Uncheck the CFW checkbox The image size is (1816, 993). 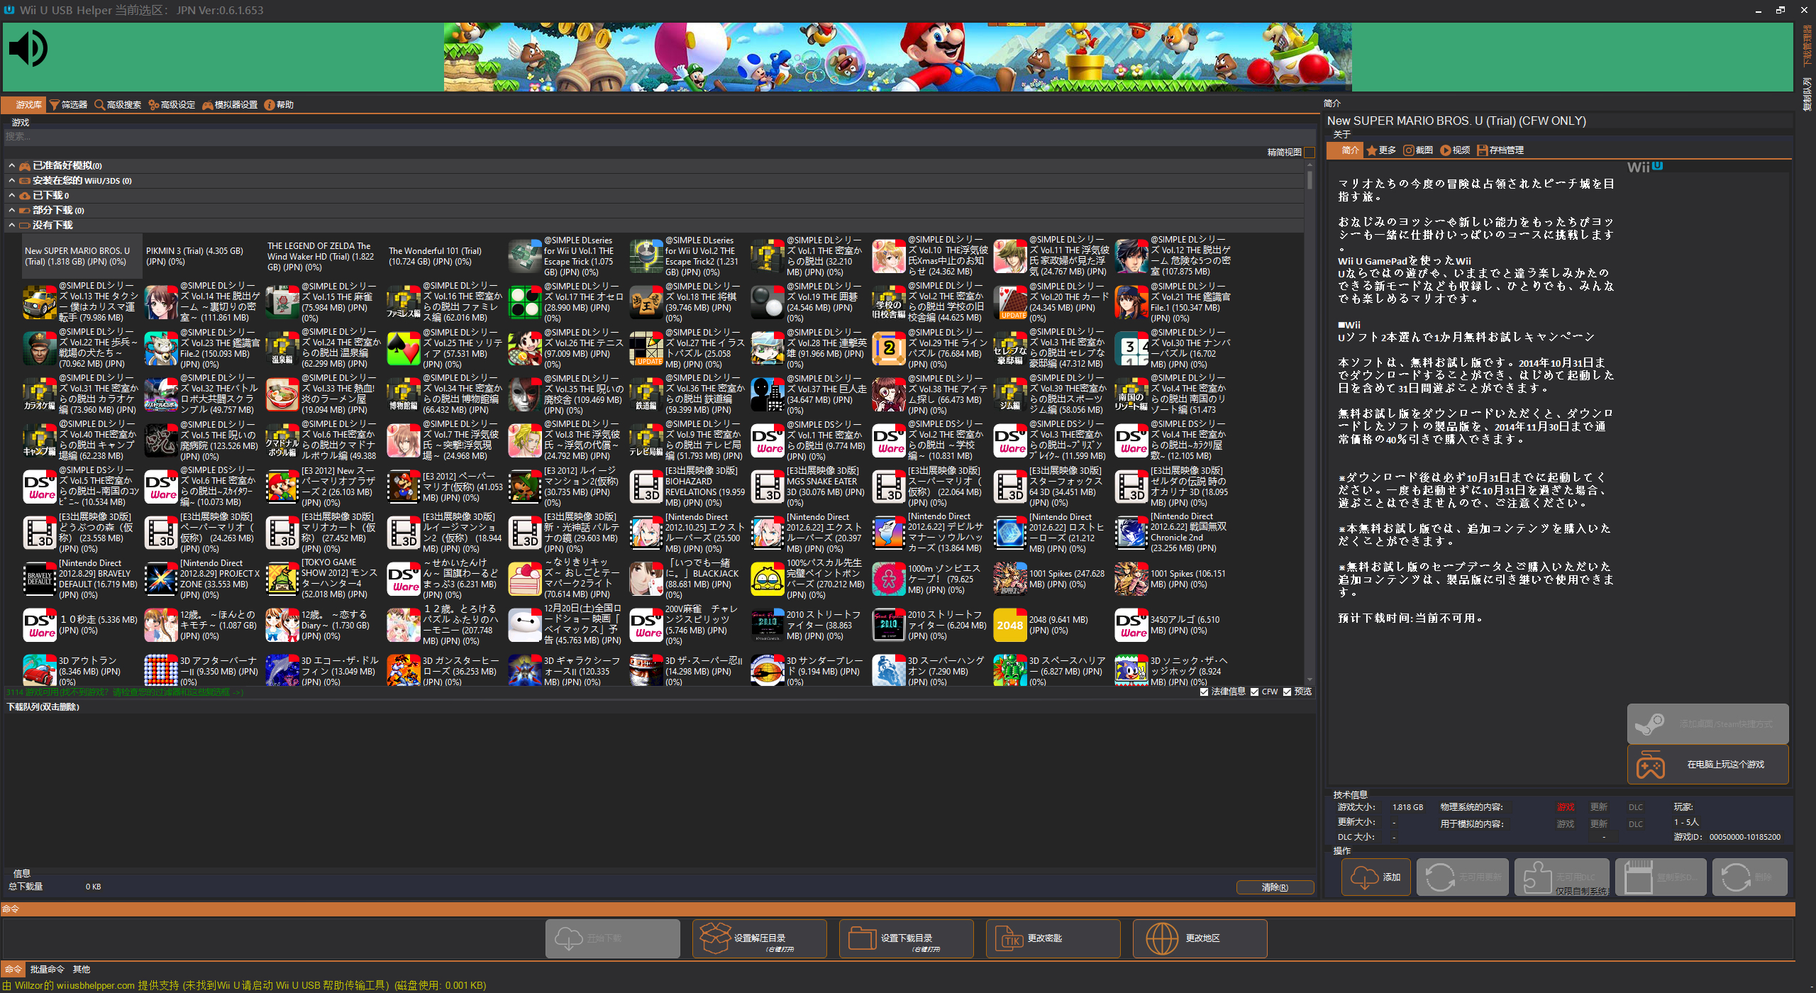click(x=1255, y=692)
